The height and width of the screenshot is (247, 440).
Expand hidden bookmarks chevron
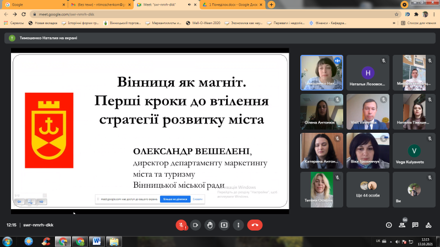[394, 23]
